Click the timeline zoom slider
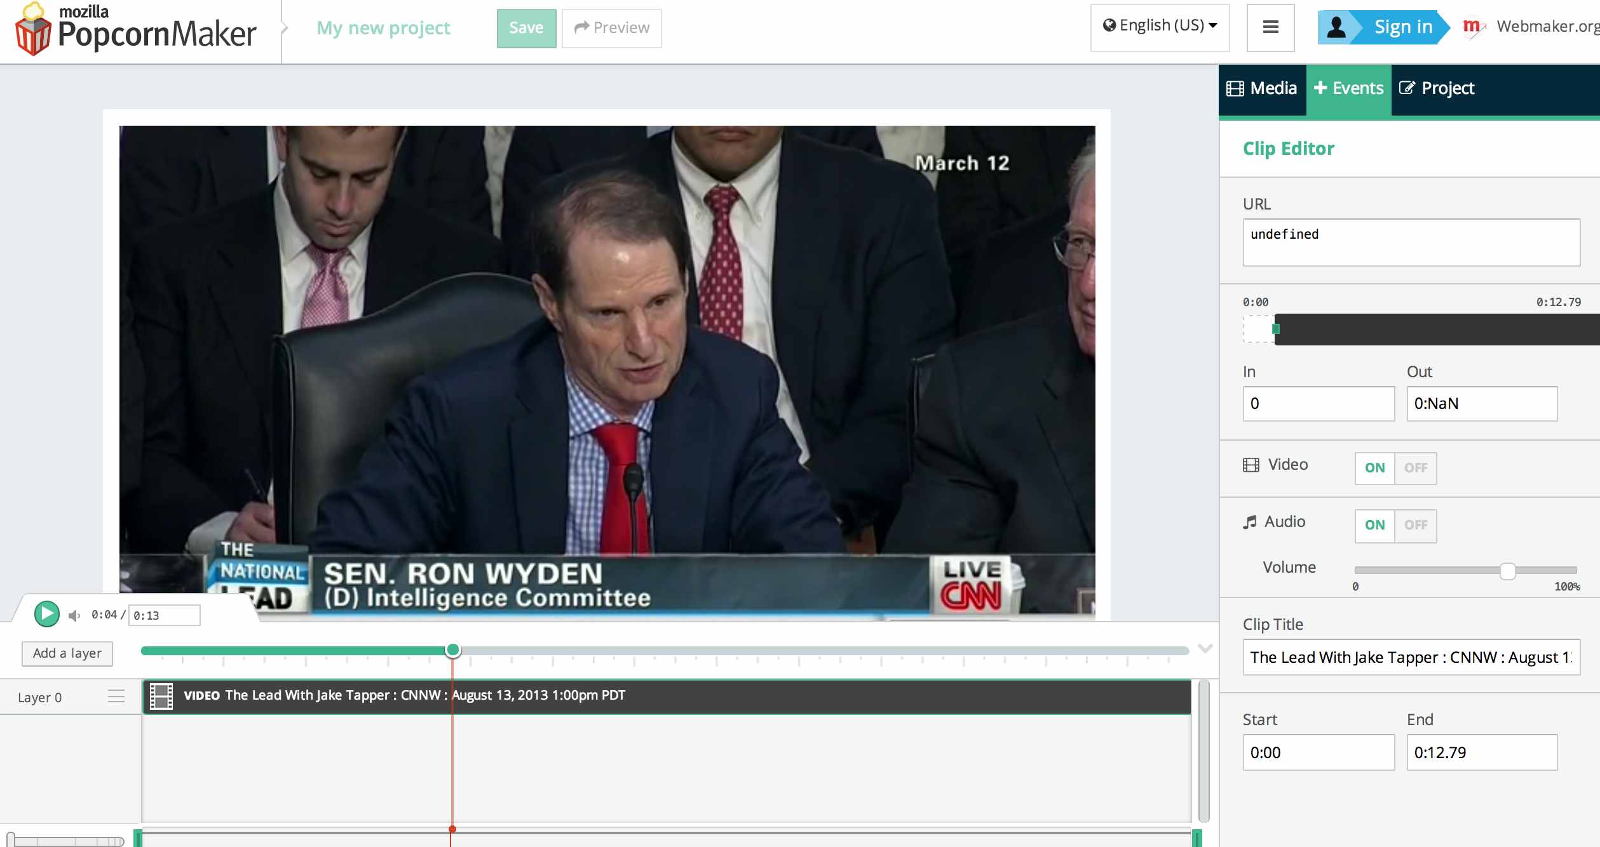 pyautogui.click(x=65, y=841)
